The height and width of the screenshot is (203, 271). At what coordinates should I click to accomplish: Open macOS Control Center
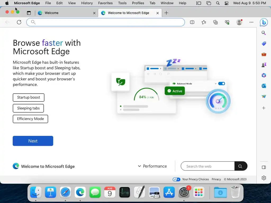tap(227, 3)
